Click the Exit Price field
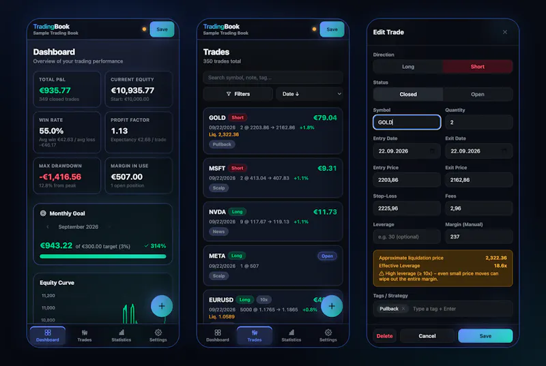This screenshot has height=366, width=546. coord(479,180)
